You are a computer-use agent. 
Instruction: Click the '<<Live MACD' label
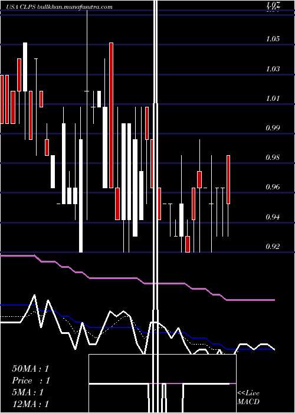point(248,398)
